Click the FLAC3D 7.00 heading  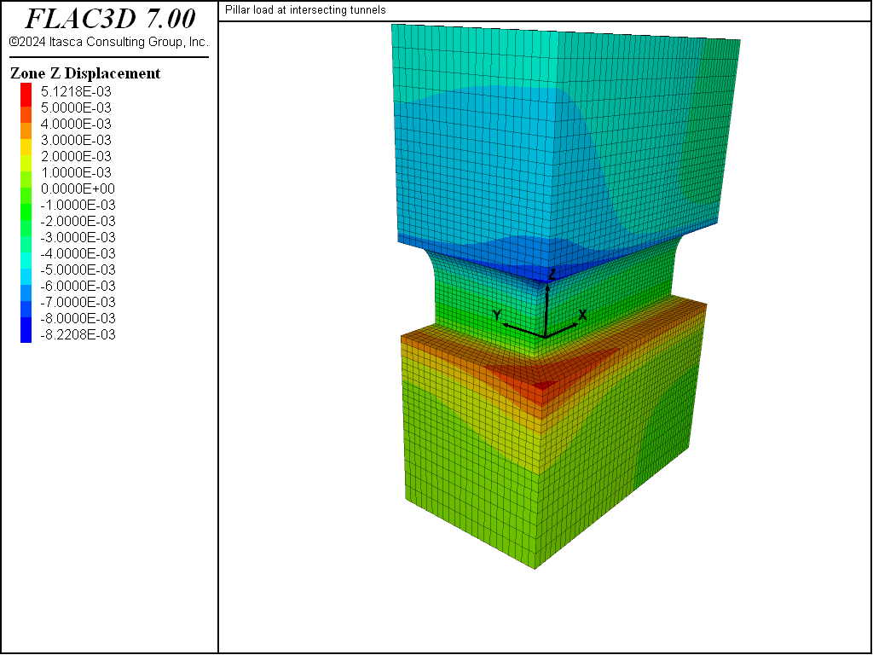(111, 19)
